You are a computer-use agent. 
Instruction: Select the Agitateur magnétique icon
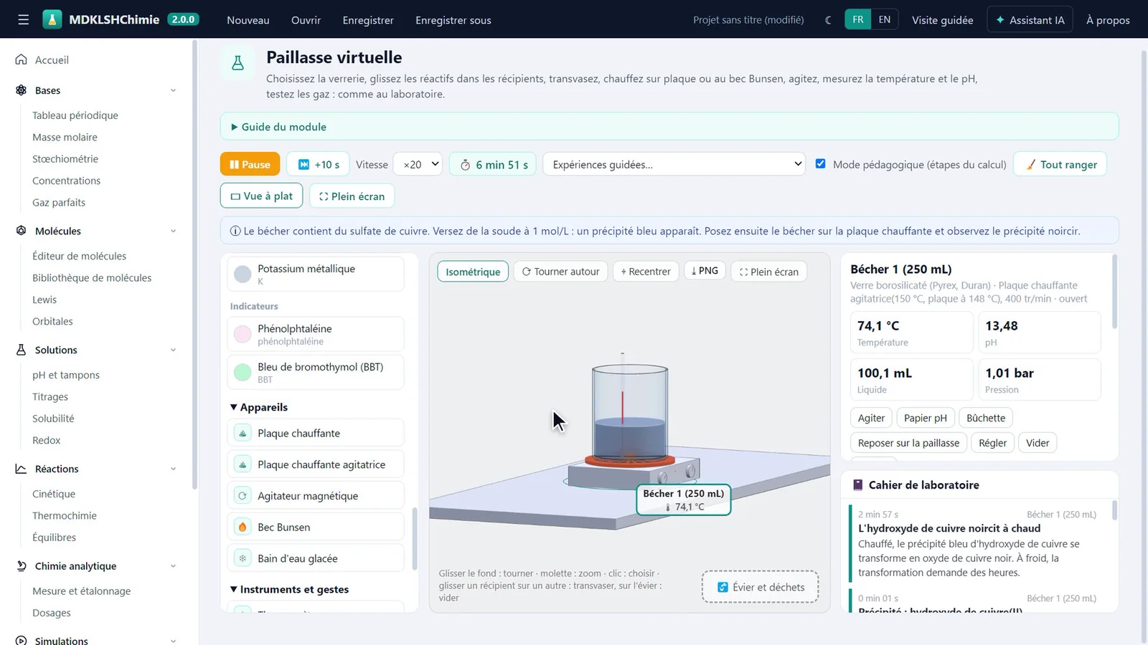[x=243, y=496]
